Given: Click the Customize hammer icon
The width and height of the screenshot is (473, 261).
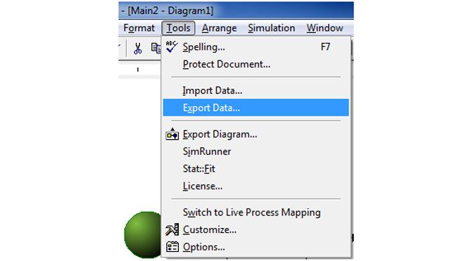Looking at the screenshot, I should click(x=172, y=229).
